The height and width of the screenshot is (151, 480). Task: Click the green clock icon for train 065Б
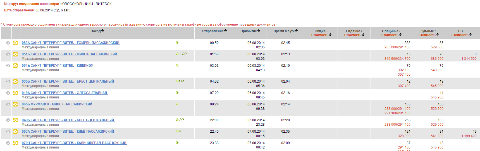pyautogui.click(x=177, y=104)
